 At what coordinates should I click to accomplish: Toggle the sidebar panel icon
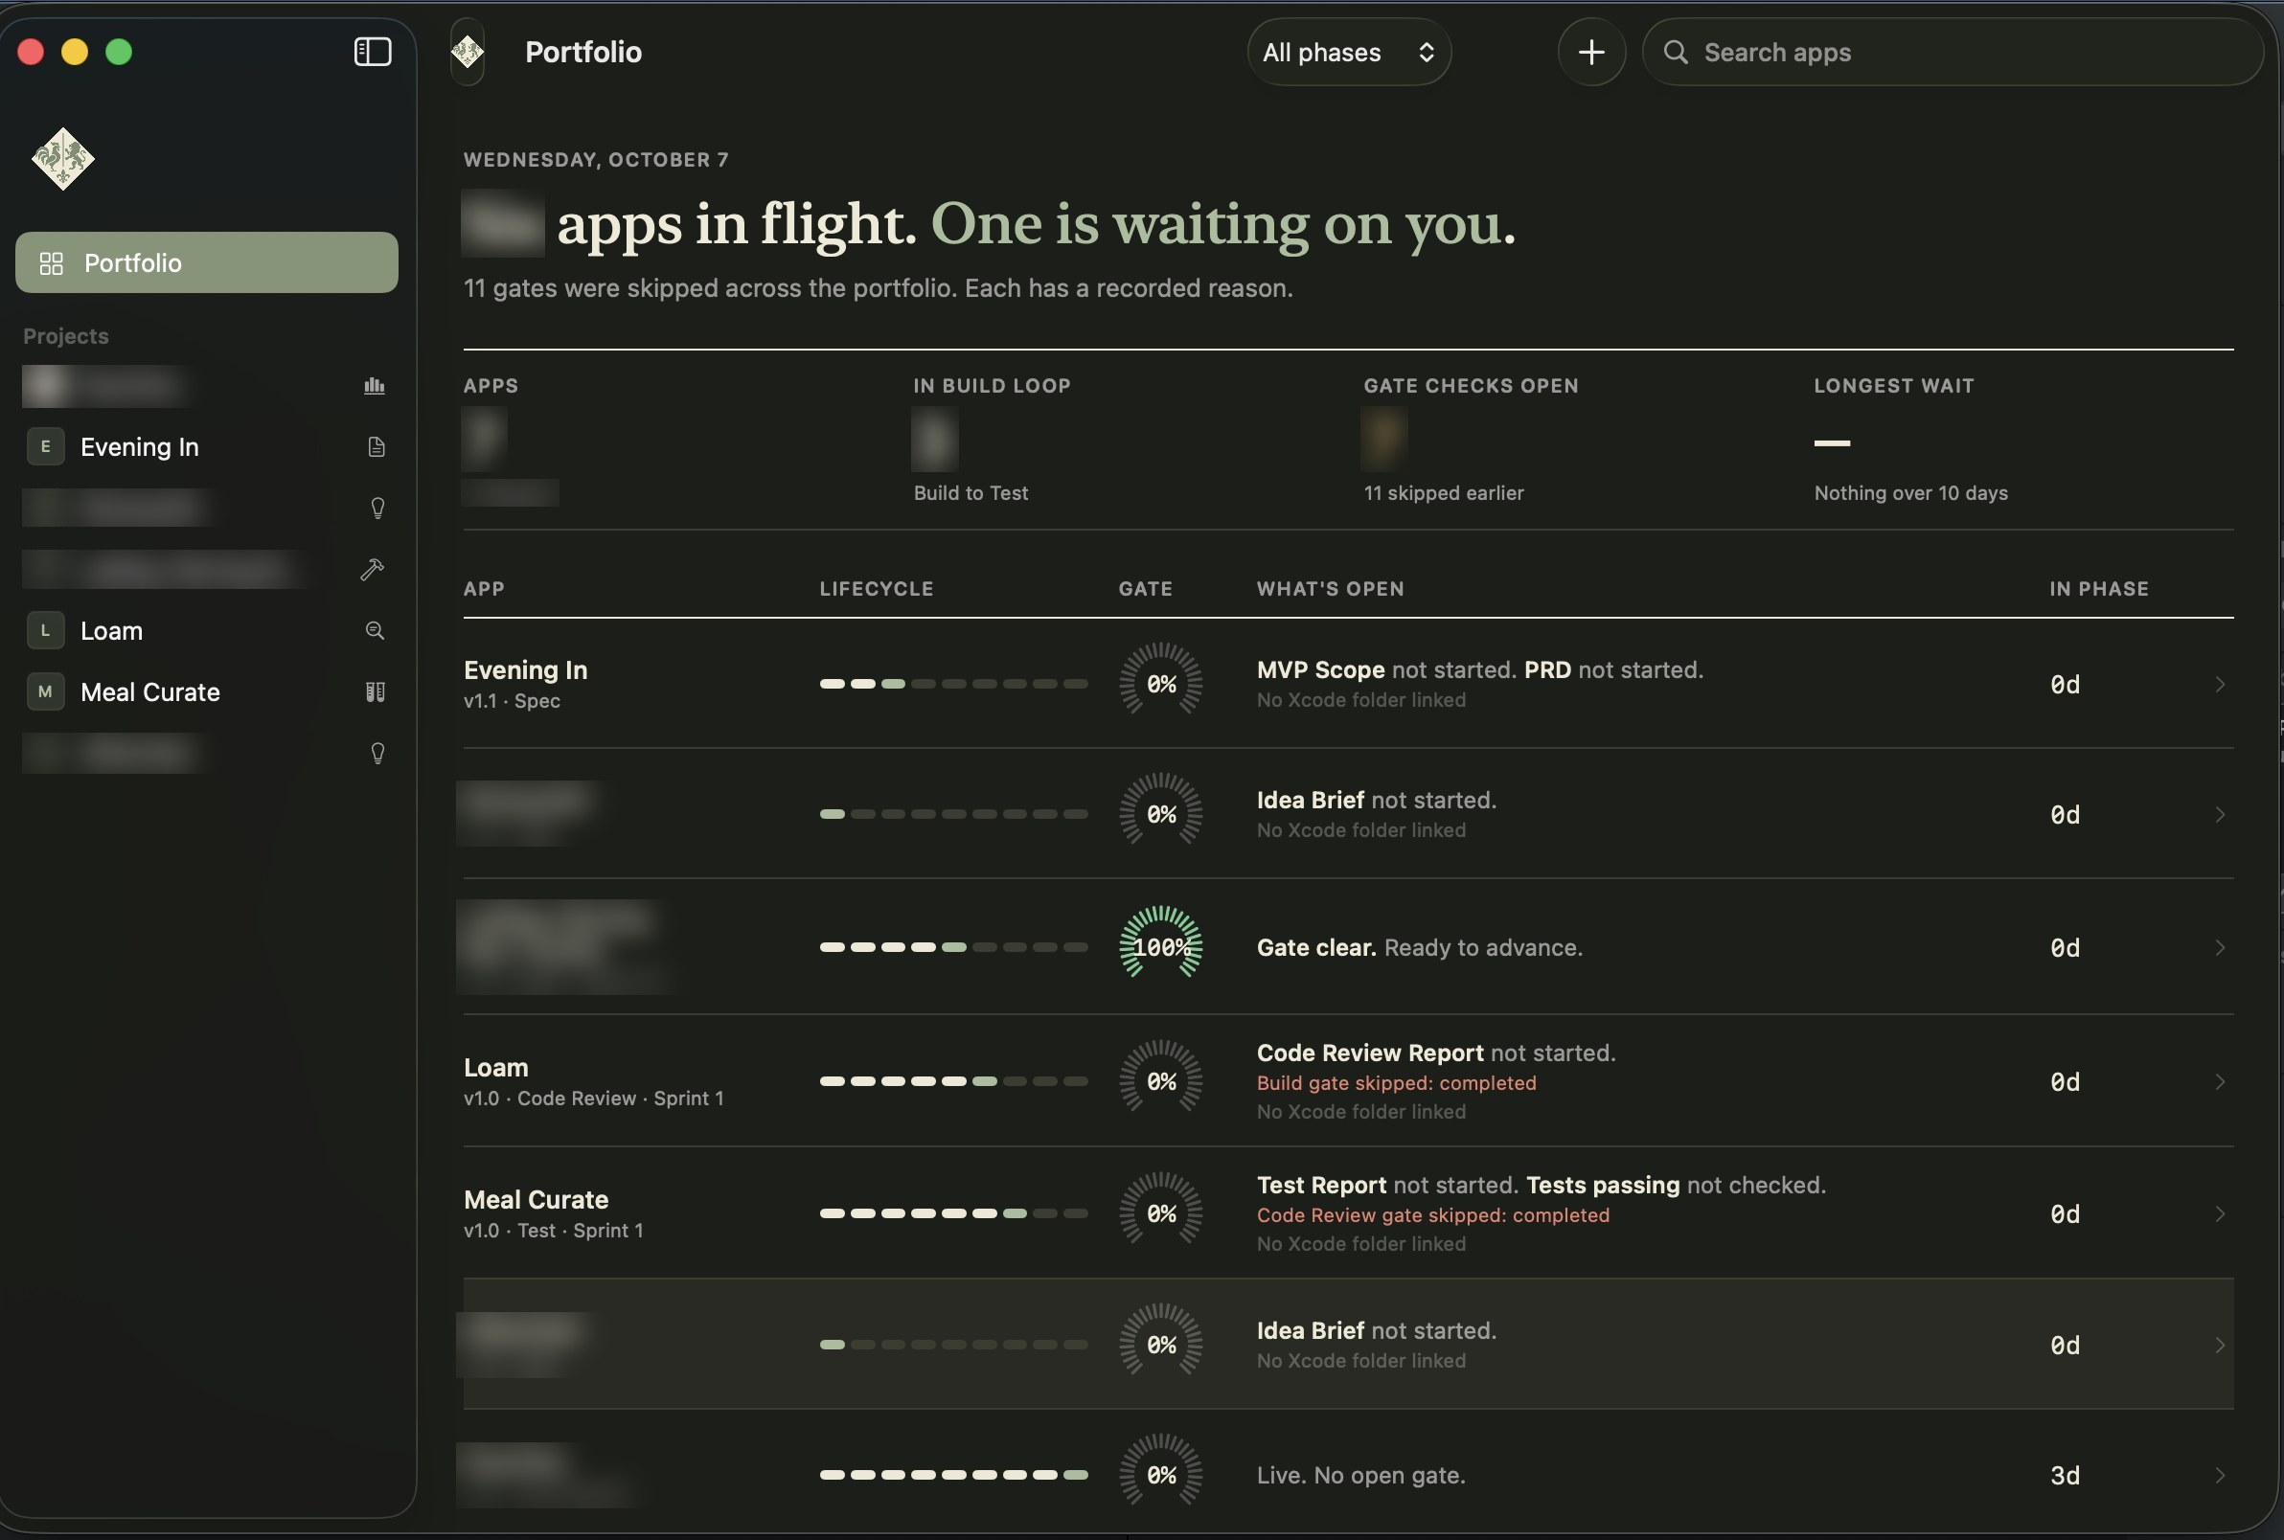[373, 52]
